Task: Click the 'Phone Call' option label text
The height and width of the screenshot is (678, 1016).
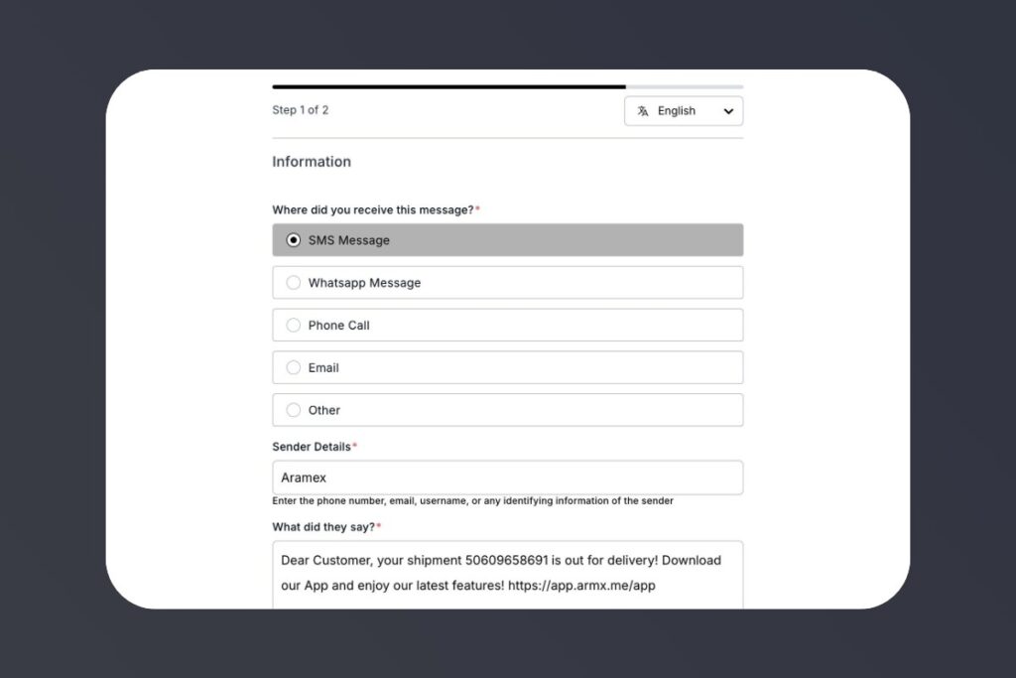Action: (338, 326)
